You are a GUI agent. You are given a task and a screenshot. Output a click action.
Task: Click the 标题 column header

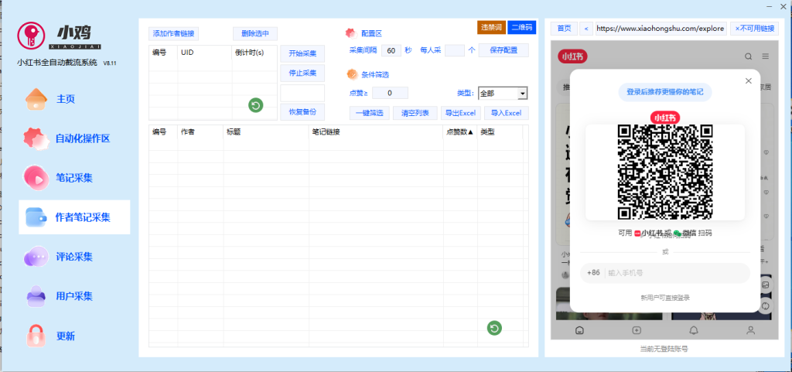coord(266,131)
